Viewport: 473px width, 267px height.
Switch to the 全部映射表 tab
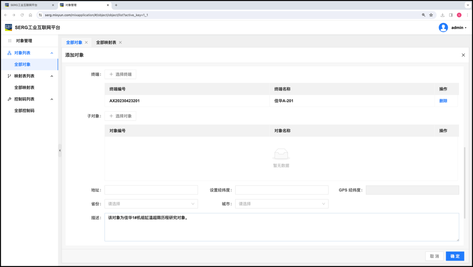106,43
